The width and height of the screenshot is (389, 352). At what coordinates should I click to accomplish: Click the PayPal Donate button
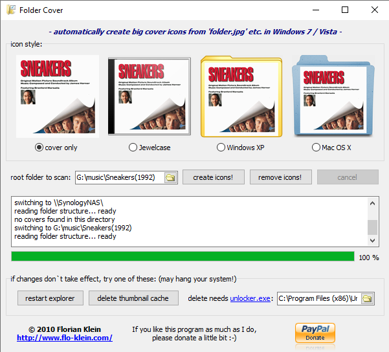pyautogui.click(x=315, y=333)
